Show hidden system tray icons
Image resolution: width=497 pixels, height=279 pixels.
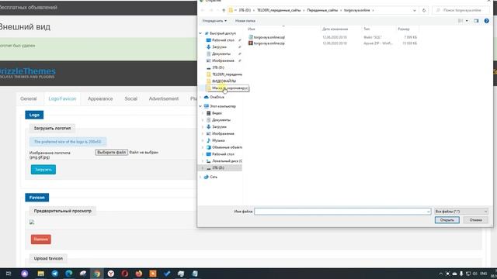[x=440, y=274]
